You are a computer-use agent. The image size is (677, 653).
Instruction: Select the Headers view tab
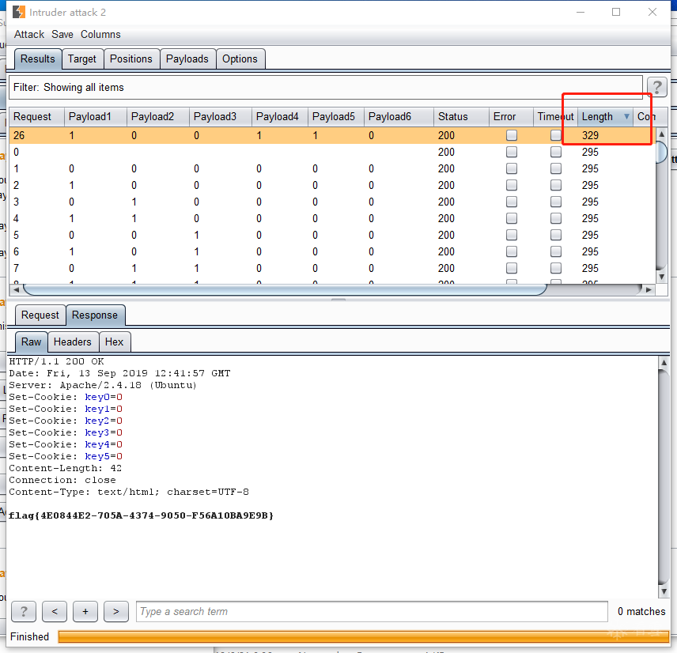tap(73, 342)
